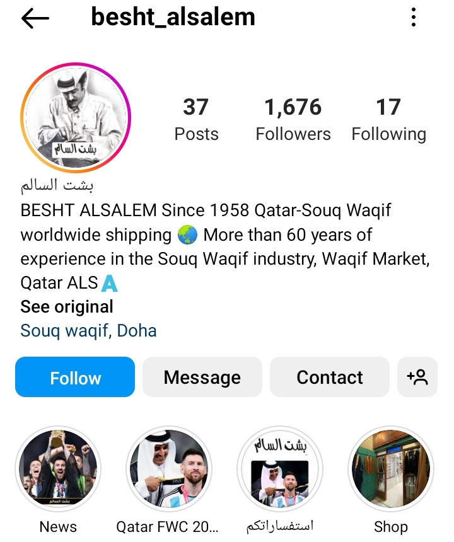Image resolution: width=454 pixels, height=542 pixels.
Task: Open Souq waqif, Doha location link
Action: tap(88, 331)
